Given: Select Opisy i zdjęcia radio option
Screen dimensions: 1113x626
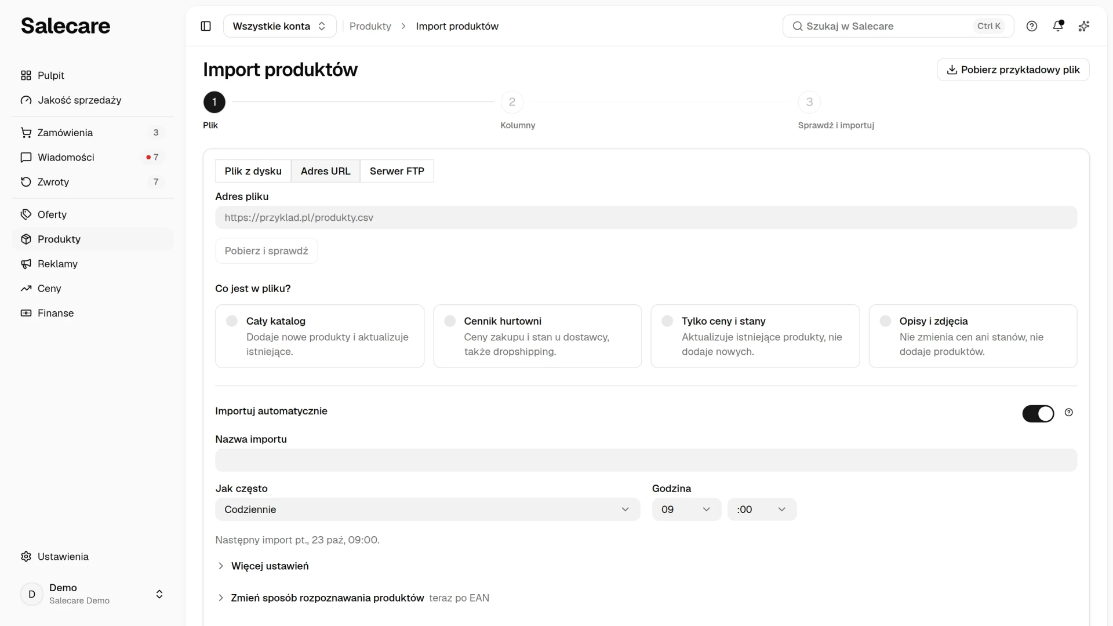Looking at the screenshot, I should click(x=886, y=321).
